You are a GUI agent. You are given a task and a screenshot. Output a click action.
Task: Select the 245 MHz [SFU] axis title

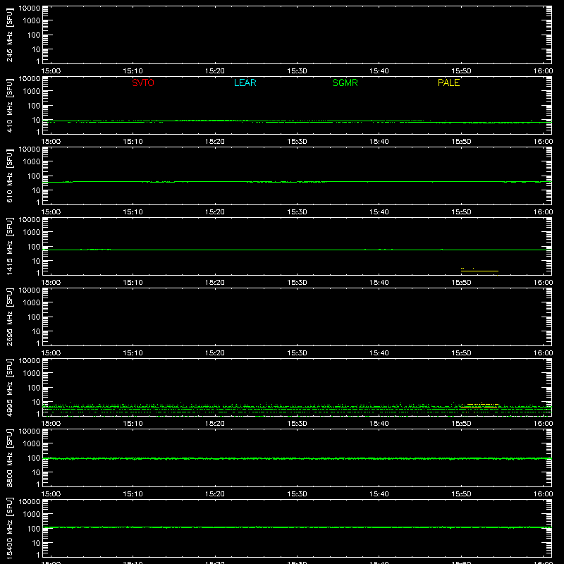point(9,35)
